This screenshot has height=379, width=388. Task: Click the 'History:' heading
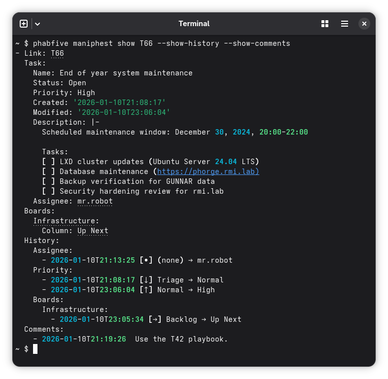pos(41,241)
